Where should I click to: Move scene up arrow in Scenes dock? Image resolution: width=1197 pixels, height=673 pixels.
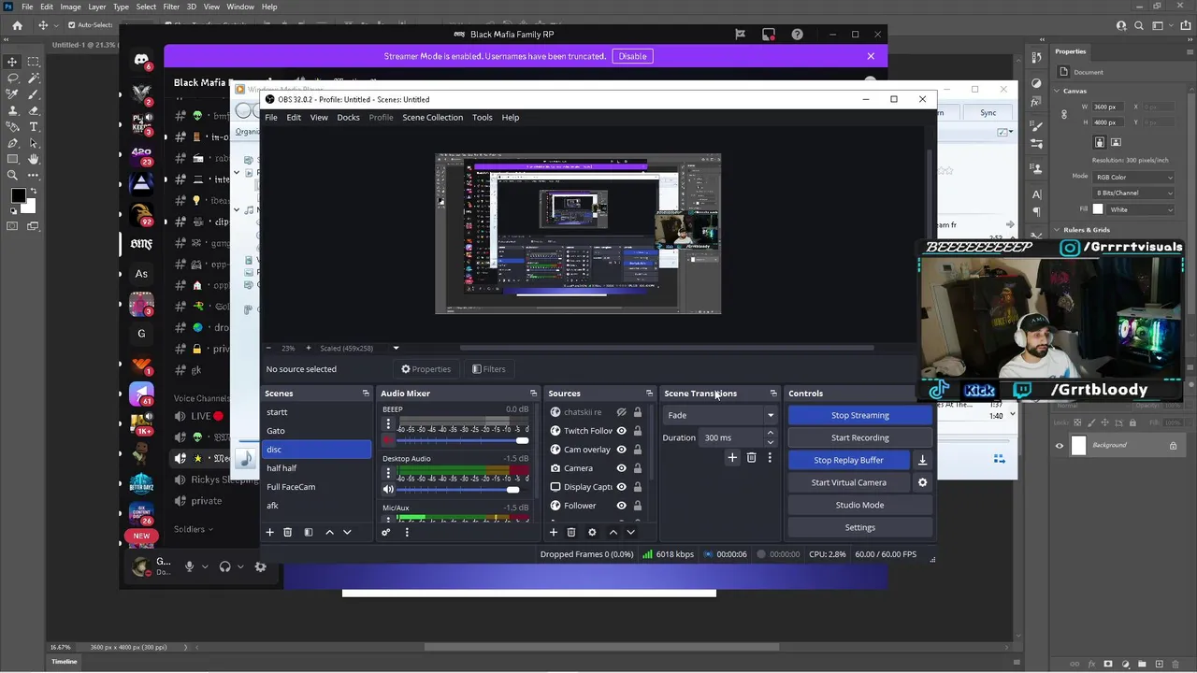tap(329, 532)
